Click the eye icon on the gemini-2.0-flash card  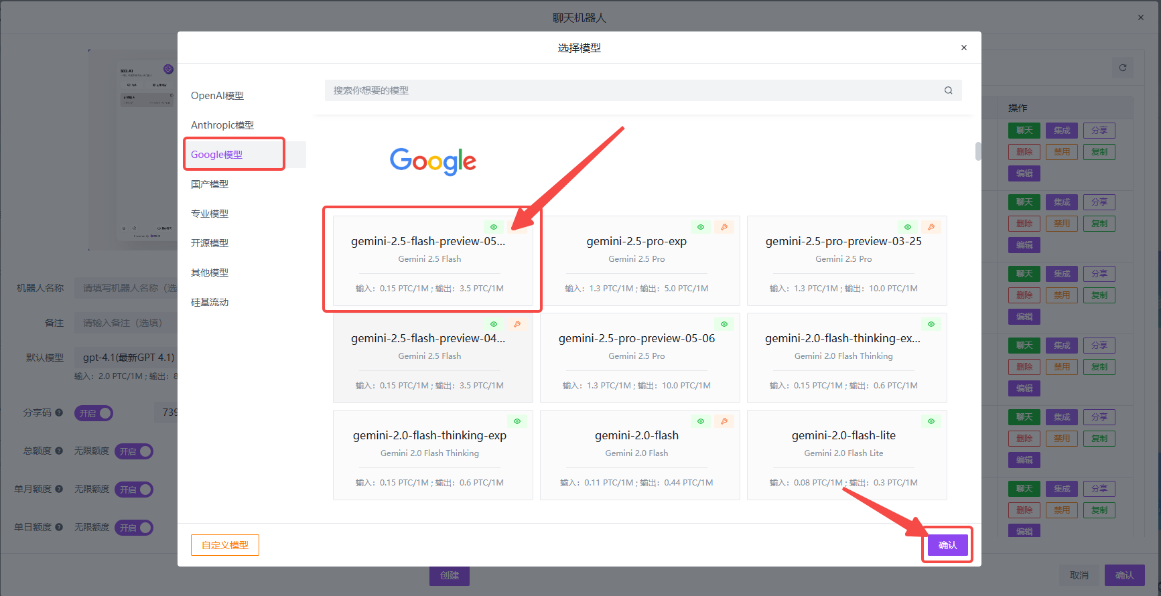click(x=701, y=421)
